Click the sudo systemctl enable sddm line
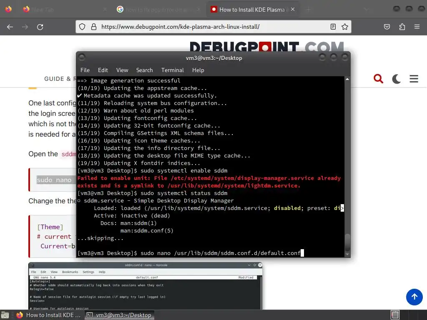Screen dimensions: 427x320 coord(152,170)
